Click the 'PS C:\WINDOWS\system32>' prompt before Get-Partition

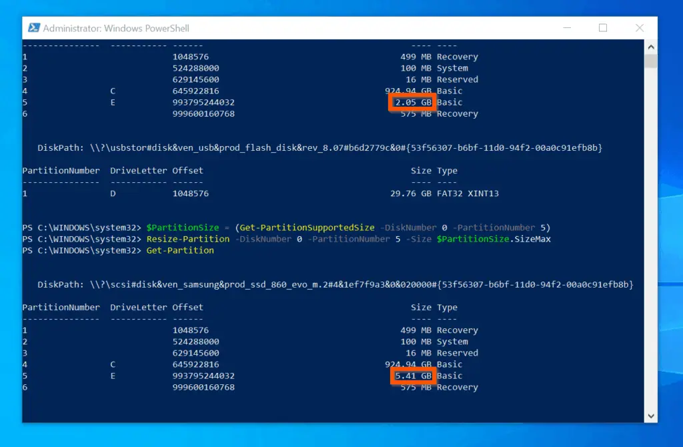pyautogui.click(x=82, y=250)
